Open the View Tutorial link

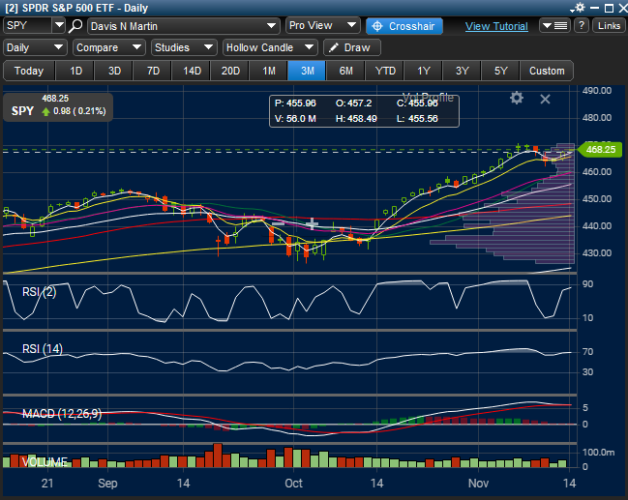click(x=496, y=26)
